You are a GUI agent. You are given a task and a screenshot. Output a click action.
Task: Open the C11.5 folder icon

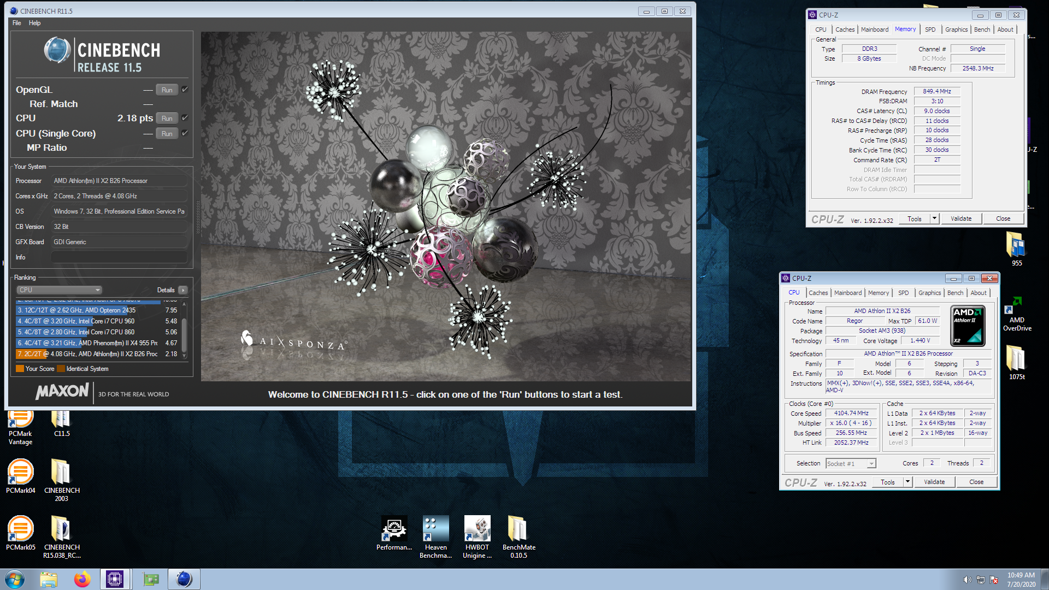61,424
